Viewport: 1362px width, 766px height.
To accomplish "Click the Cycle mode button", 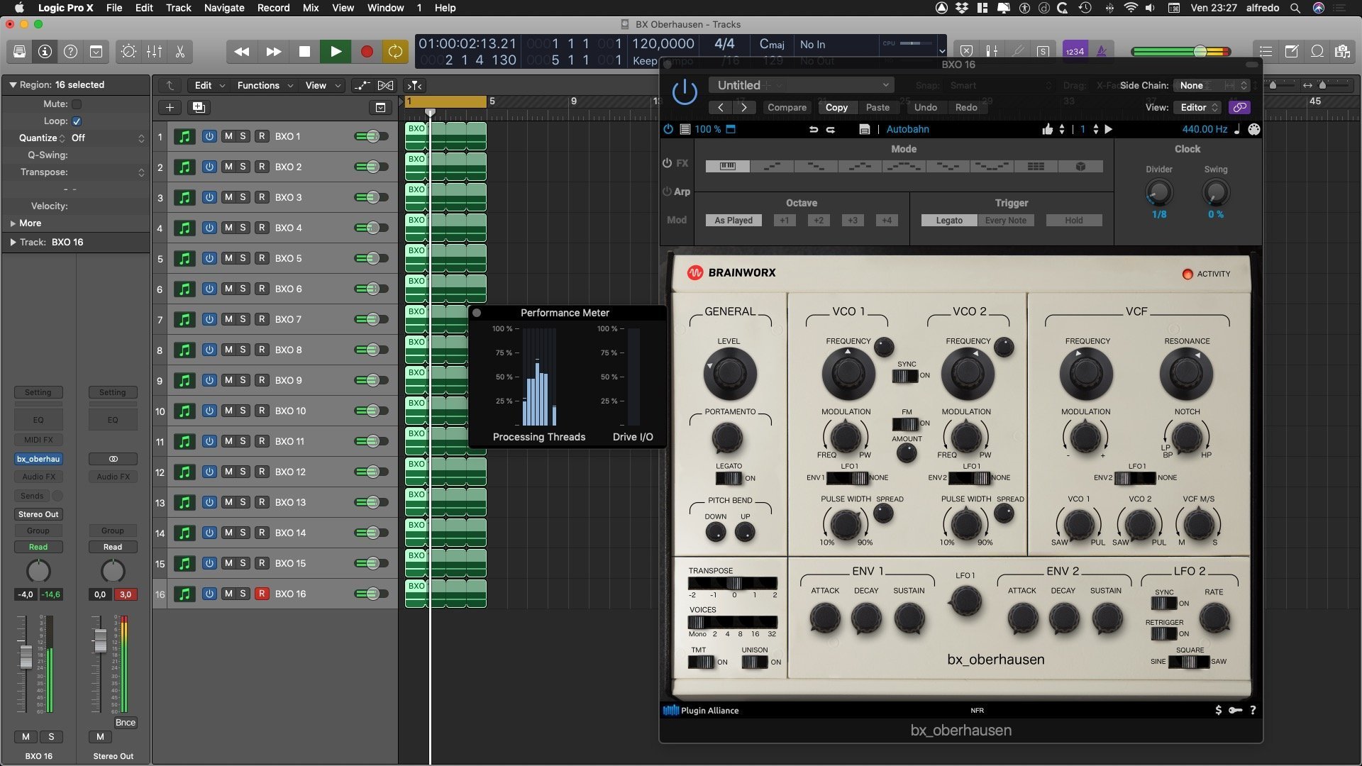I will 395,51.
